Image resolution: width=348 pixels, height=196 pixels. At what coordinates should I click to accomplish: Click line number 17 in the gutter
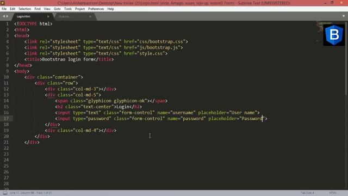(x=6, y=119)
